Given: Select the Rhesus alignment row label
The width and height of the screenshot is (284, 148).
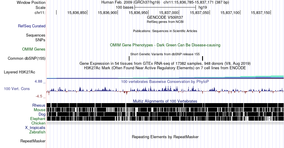Looking at the screenshot, I should click(x=39, y=105).
